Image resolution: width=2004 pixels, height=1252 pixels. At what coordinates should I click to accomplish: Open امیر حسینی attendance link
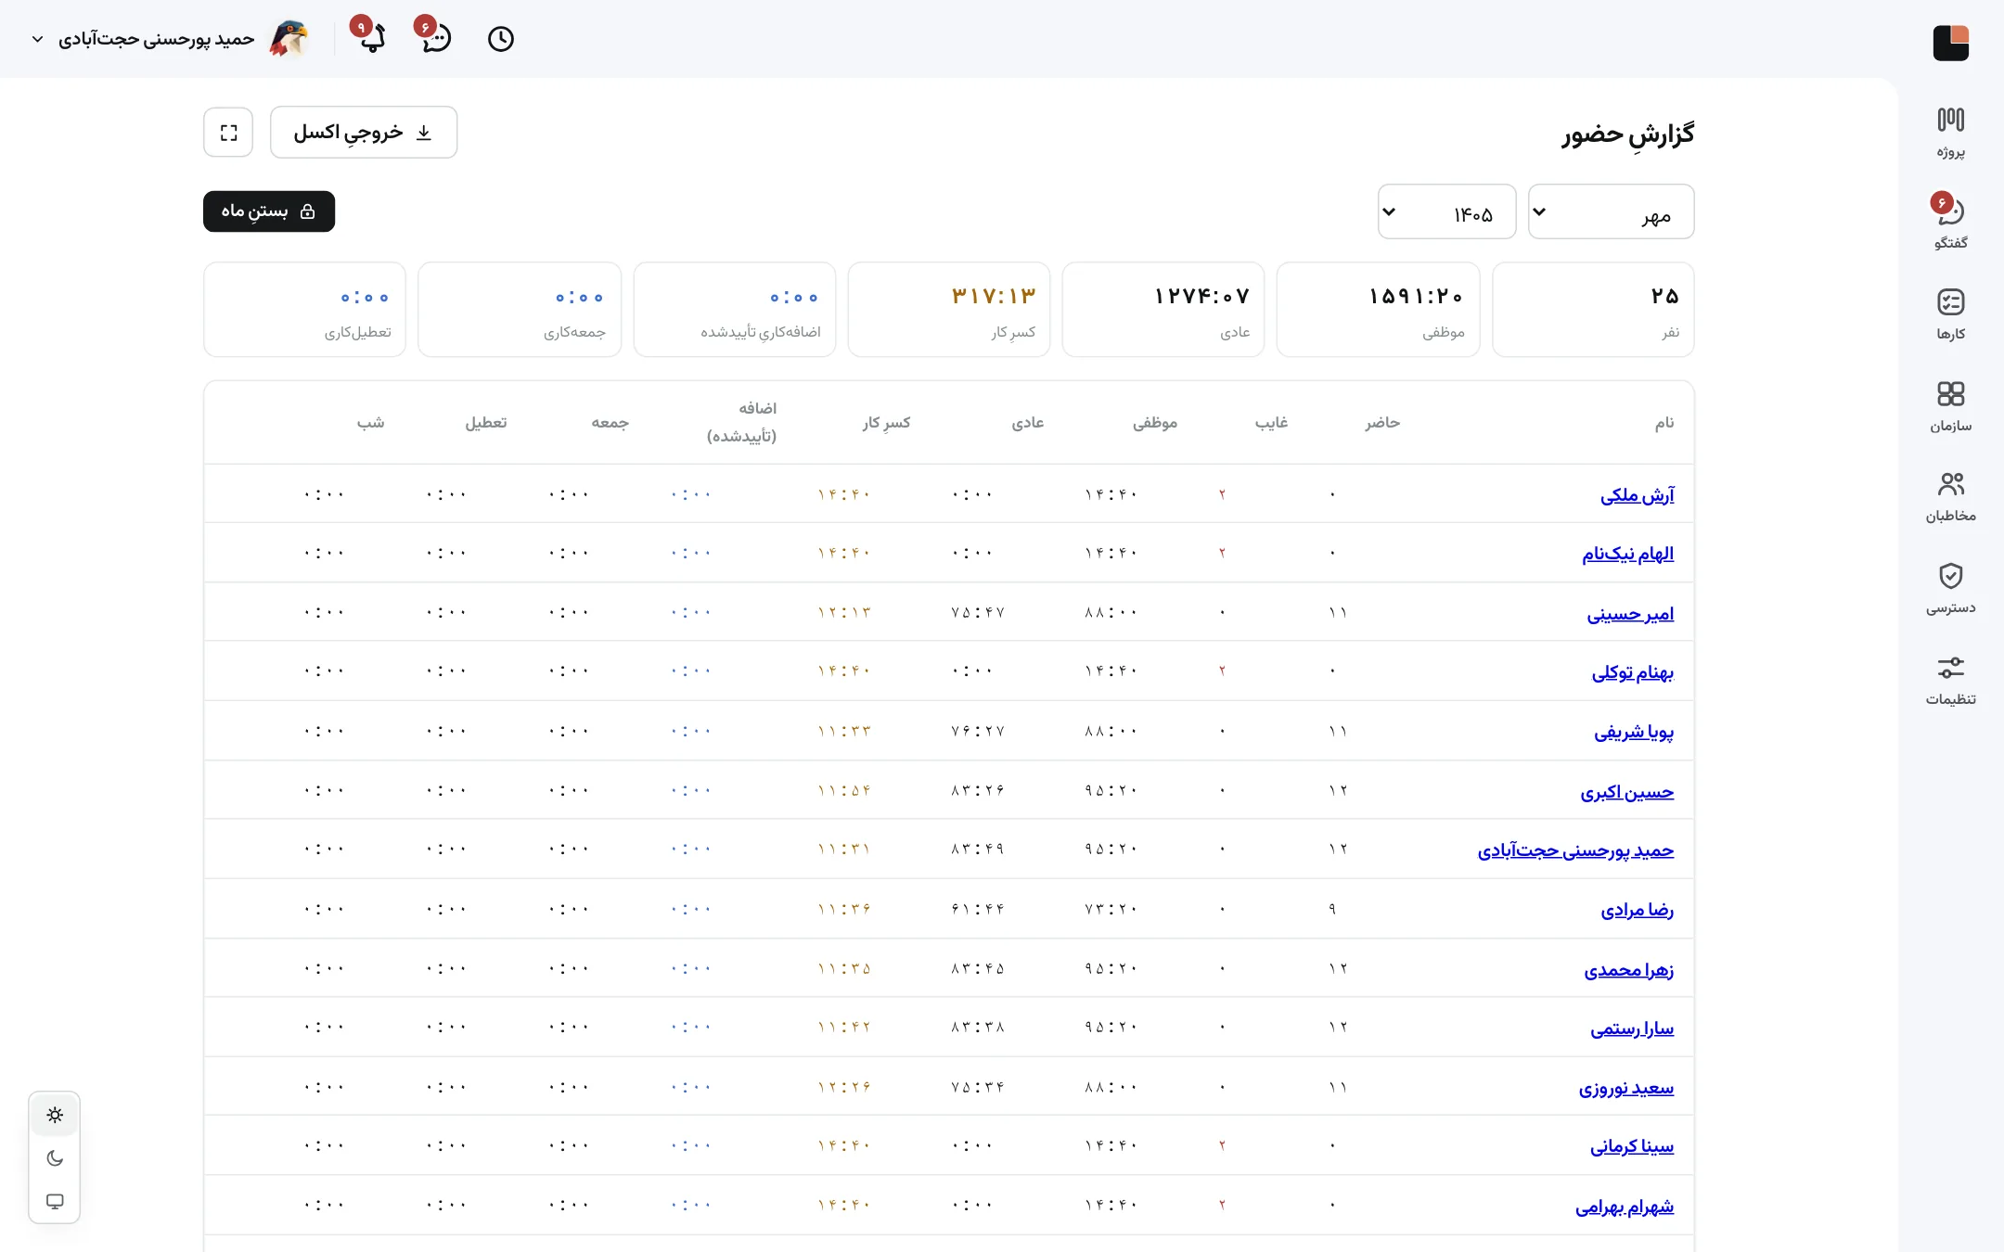point(1630,614)
